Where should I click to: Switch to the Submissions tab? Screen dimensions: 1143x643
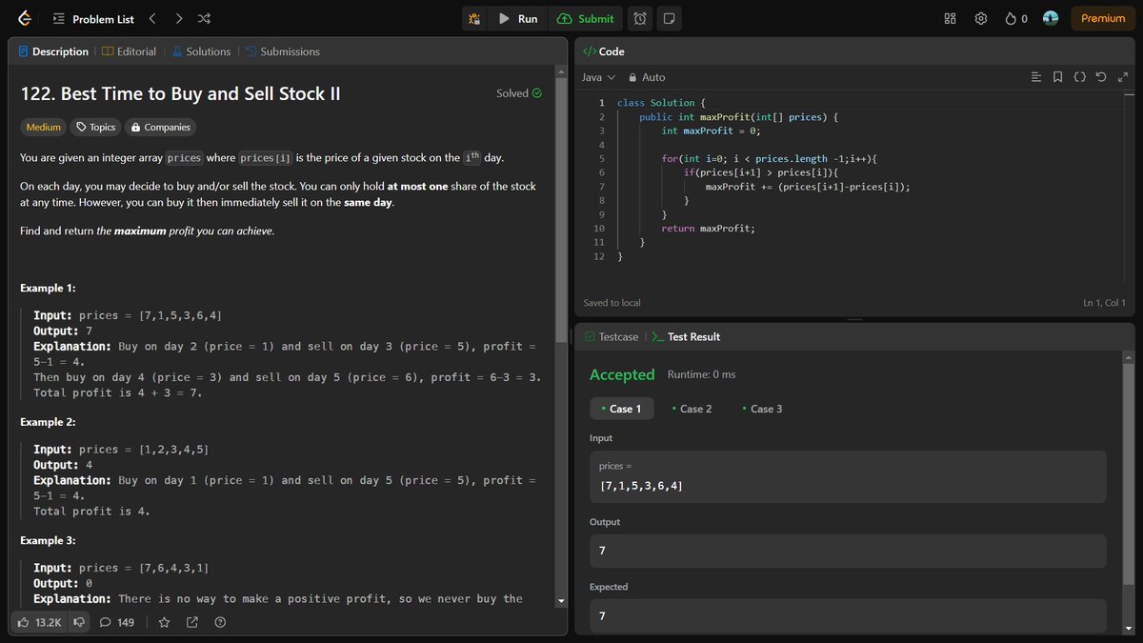283,51
